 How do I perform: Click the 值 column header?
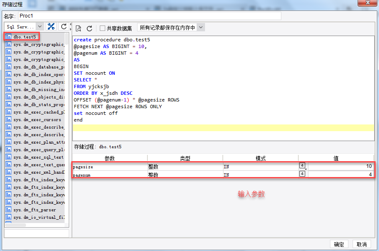tap(336, 158)
